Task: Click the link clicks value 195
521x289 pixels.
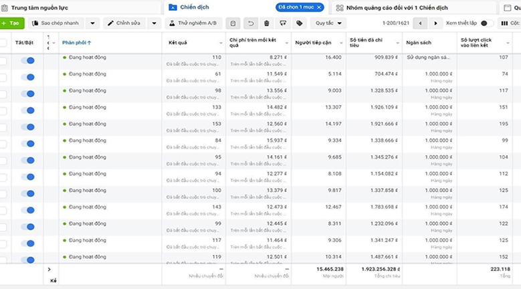Action: [x=504, y=124]
